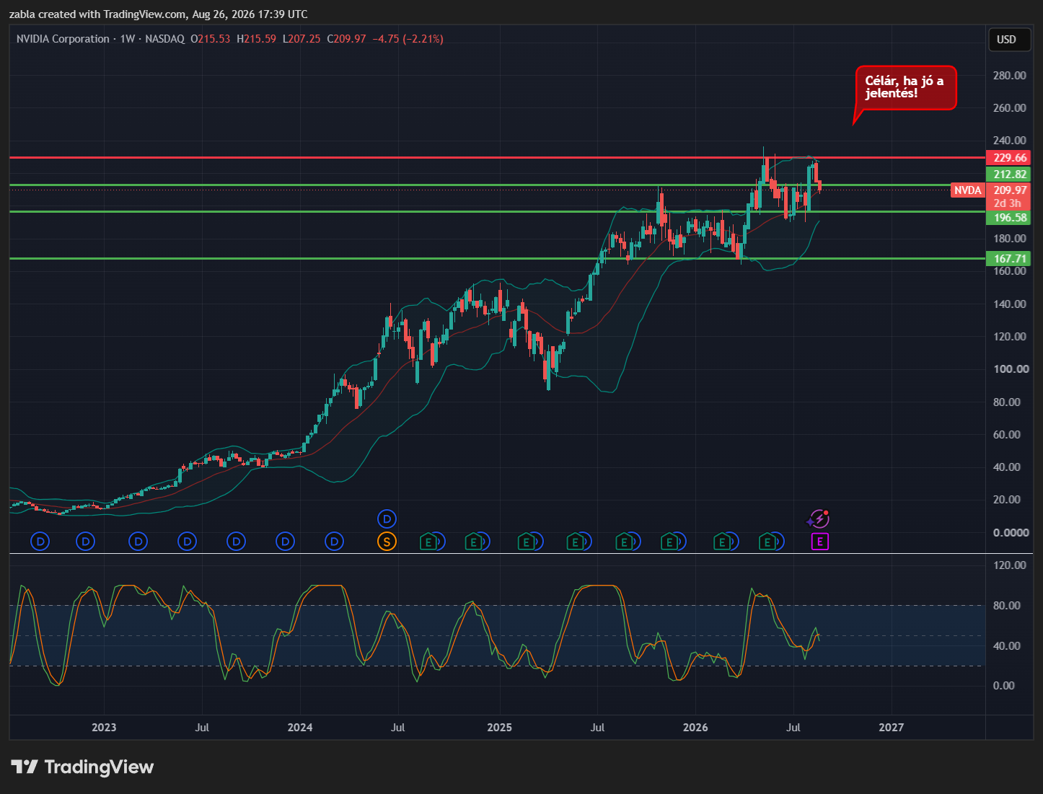The image size is (1043, 794).
Task: Click the lightning bolt event icon
Action: point(819,519)
